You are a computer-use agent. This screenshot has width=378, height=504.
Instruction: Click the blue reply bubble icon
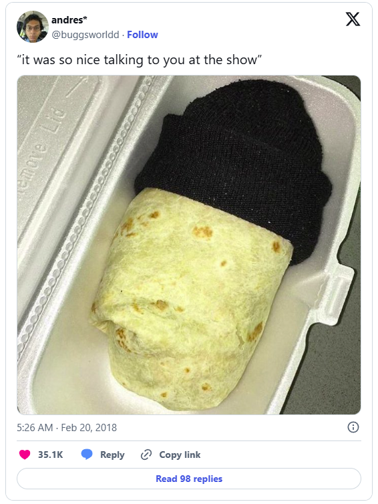click(x=87, y=454)
